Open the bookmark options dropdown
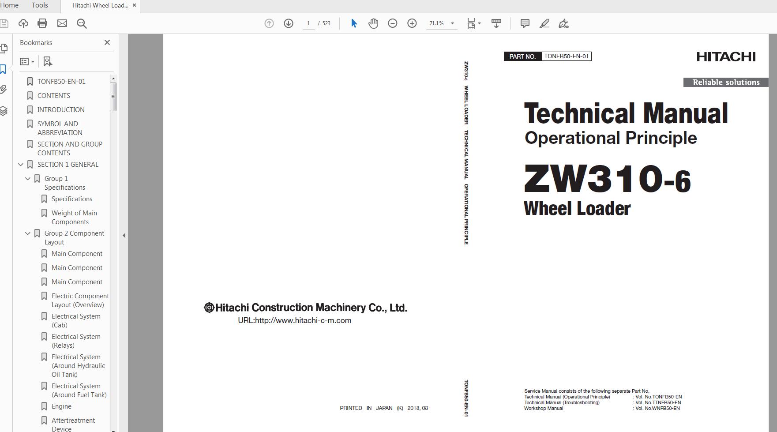777x432 pixels. click(x=27, y=61)
